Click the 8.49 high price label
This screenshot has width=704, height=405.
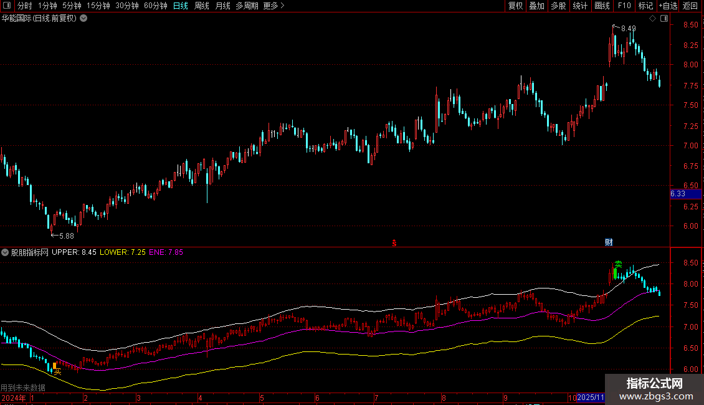point(628,29)
